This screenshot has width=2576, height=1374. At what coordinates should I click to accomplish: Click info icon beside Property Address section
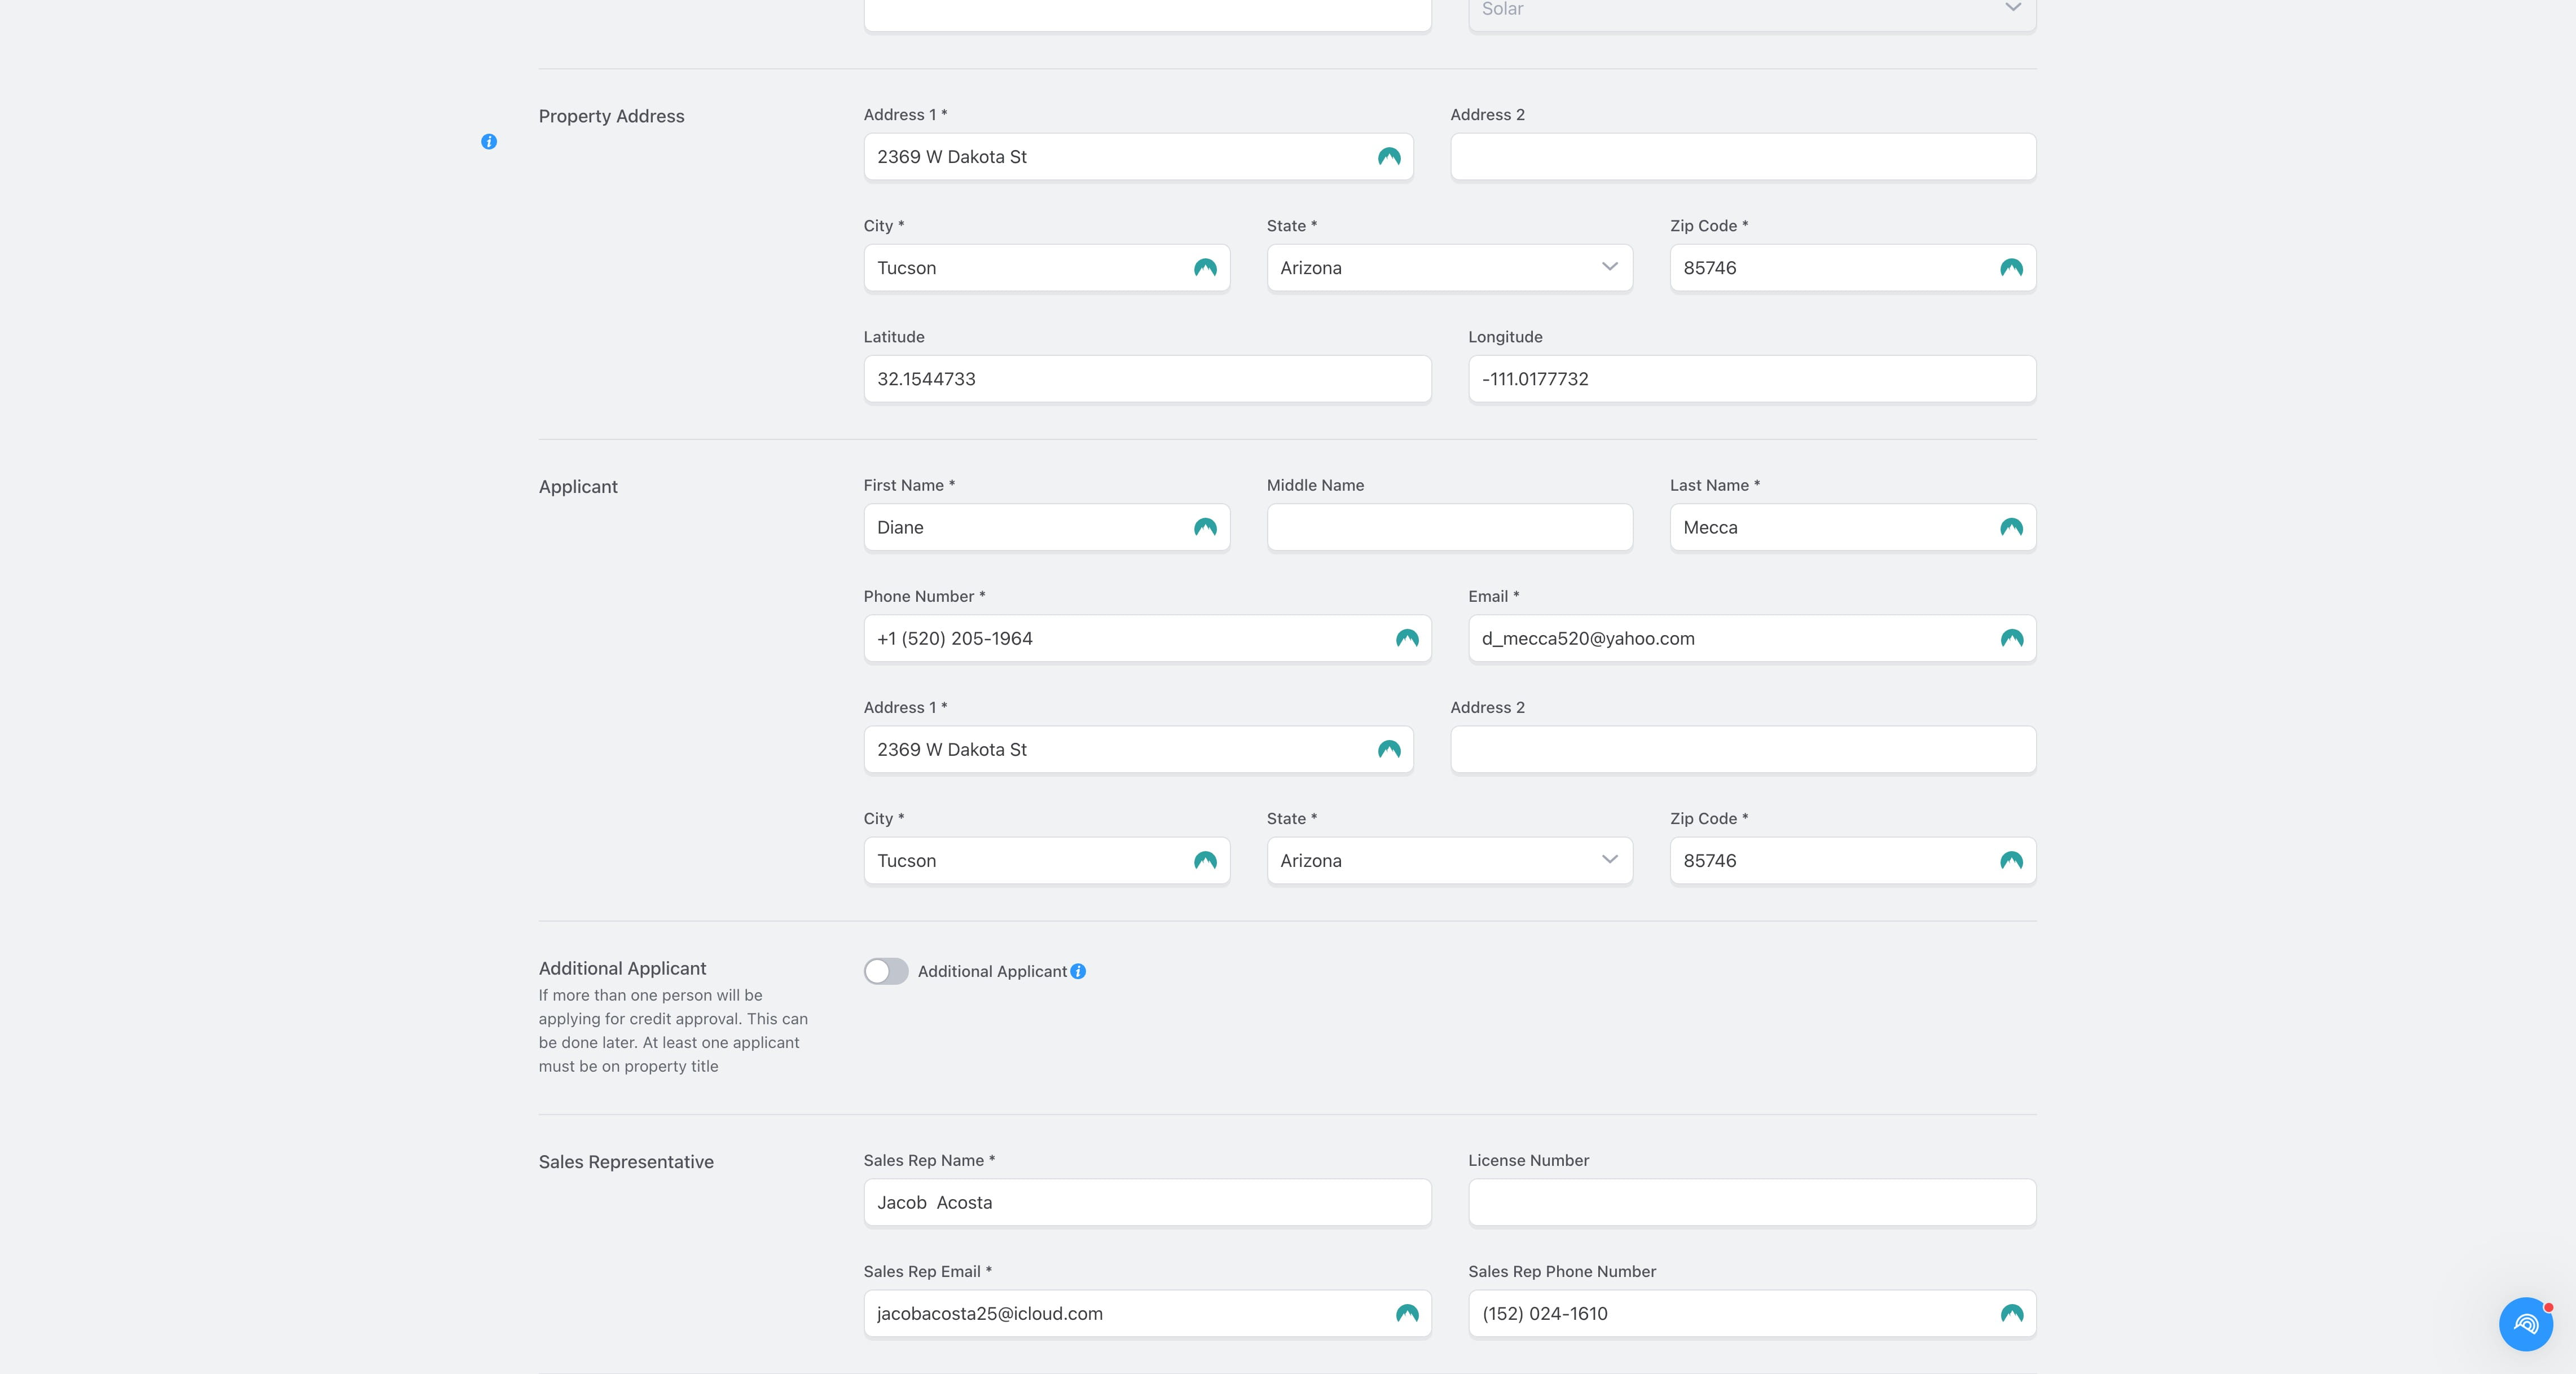coord(489,142)
